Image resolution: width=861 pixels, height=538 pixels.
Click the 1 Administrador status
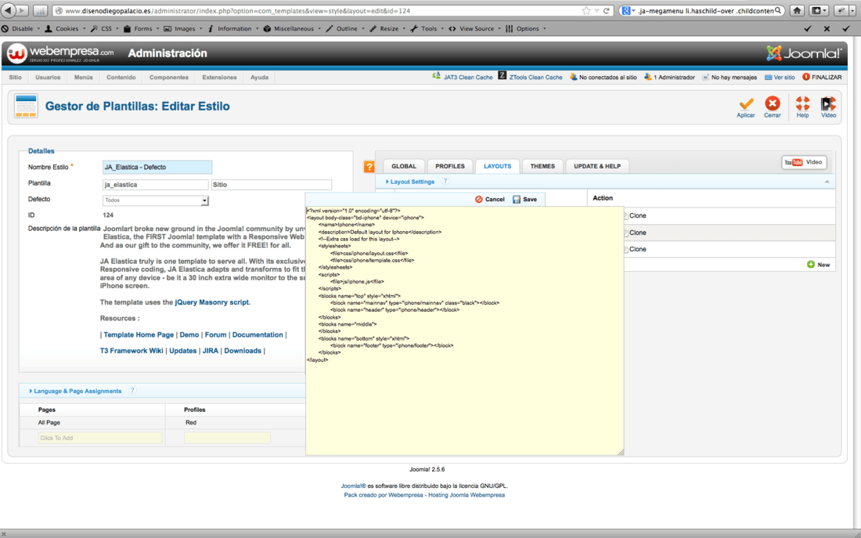pos(669,78)
